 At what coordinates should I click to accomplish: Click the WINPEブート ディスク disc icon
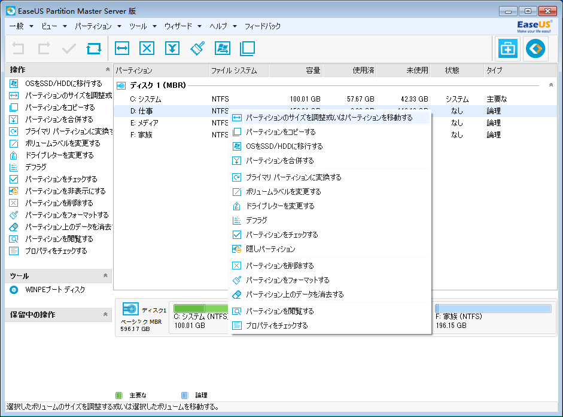[x=14, y=290]
